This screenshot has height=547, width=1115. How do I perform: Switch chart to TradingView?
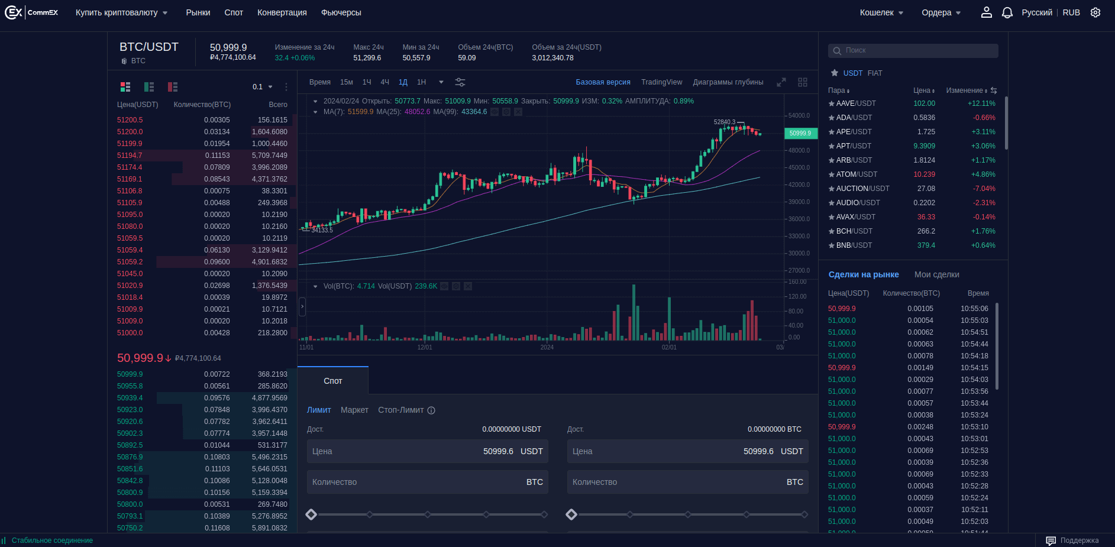(x=661, y=82)
